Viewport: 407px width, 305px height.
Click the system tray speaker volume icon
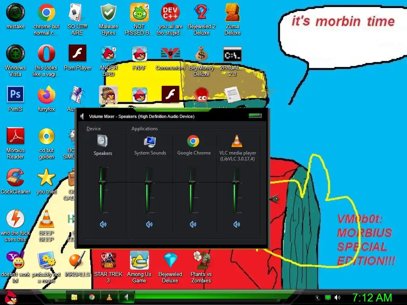337,297
